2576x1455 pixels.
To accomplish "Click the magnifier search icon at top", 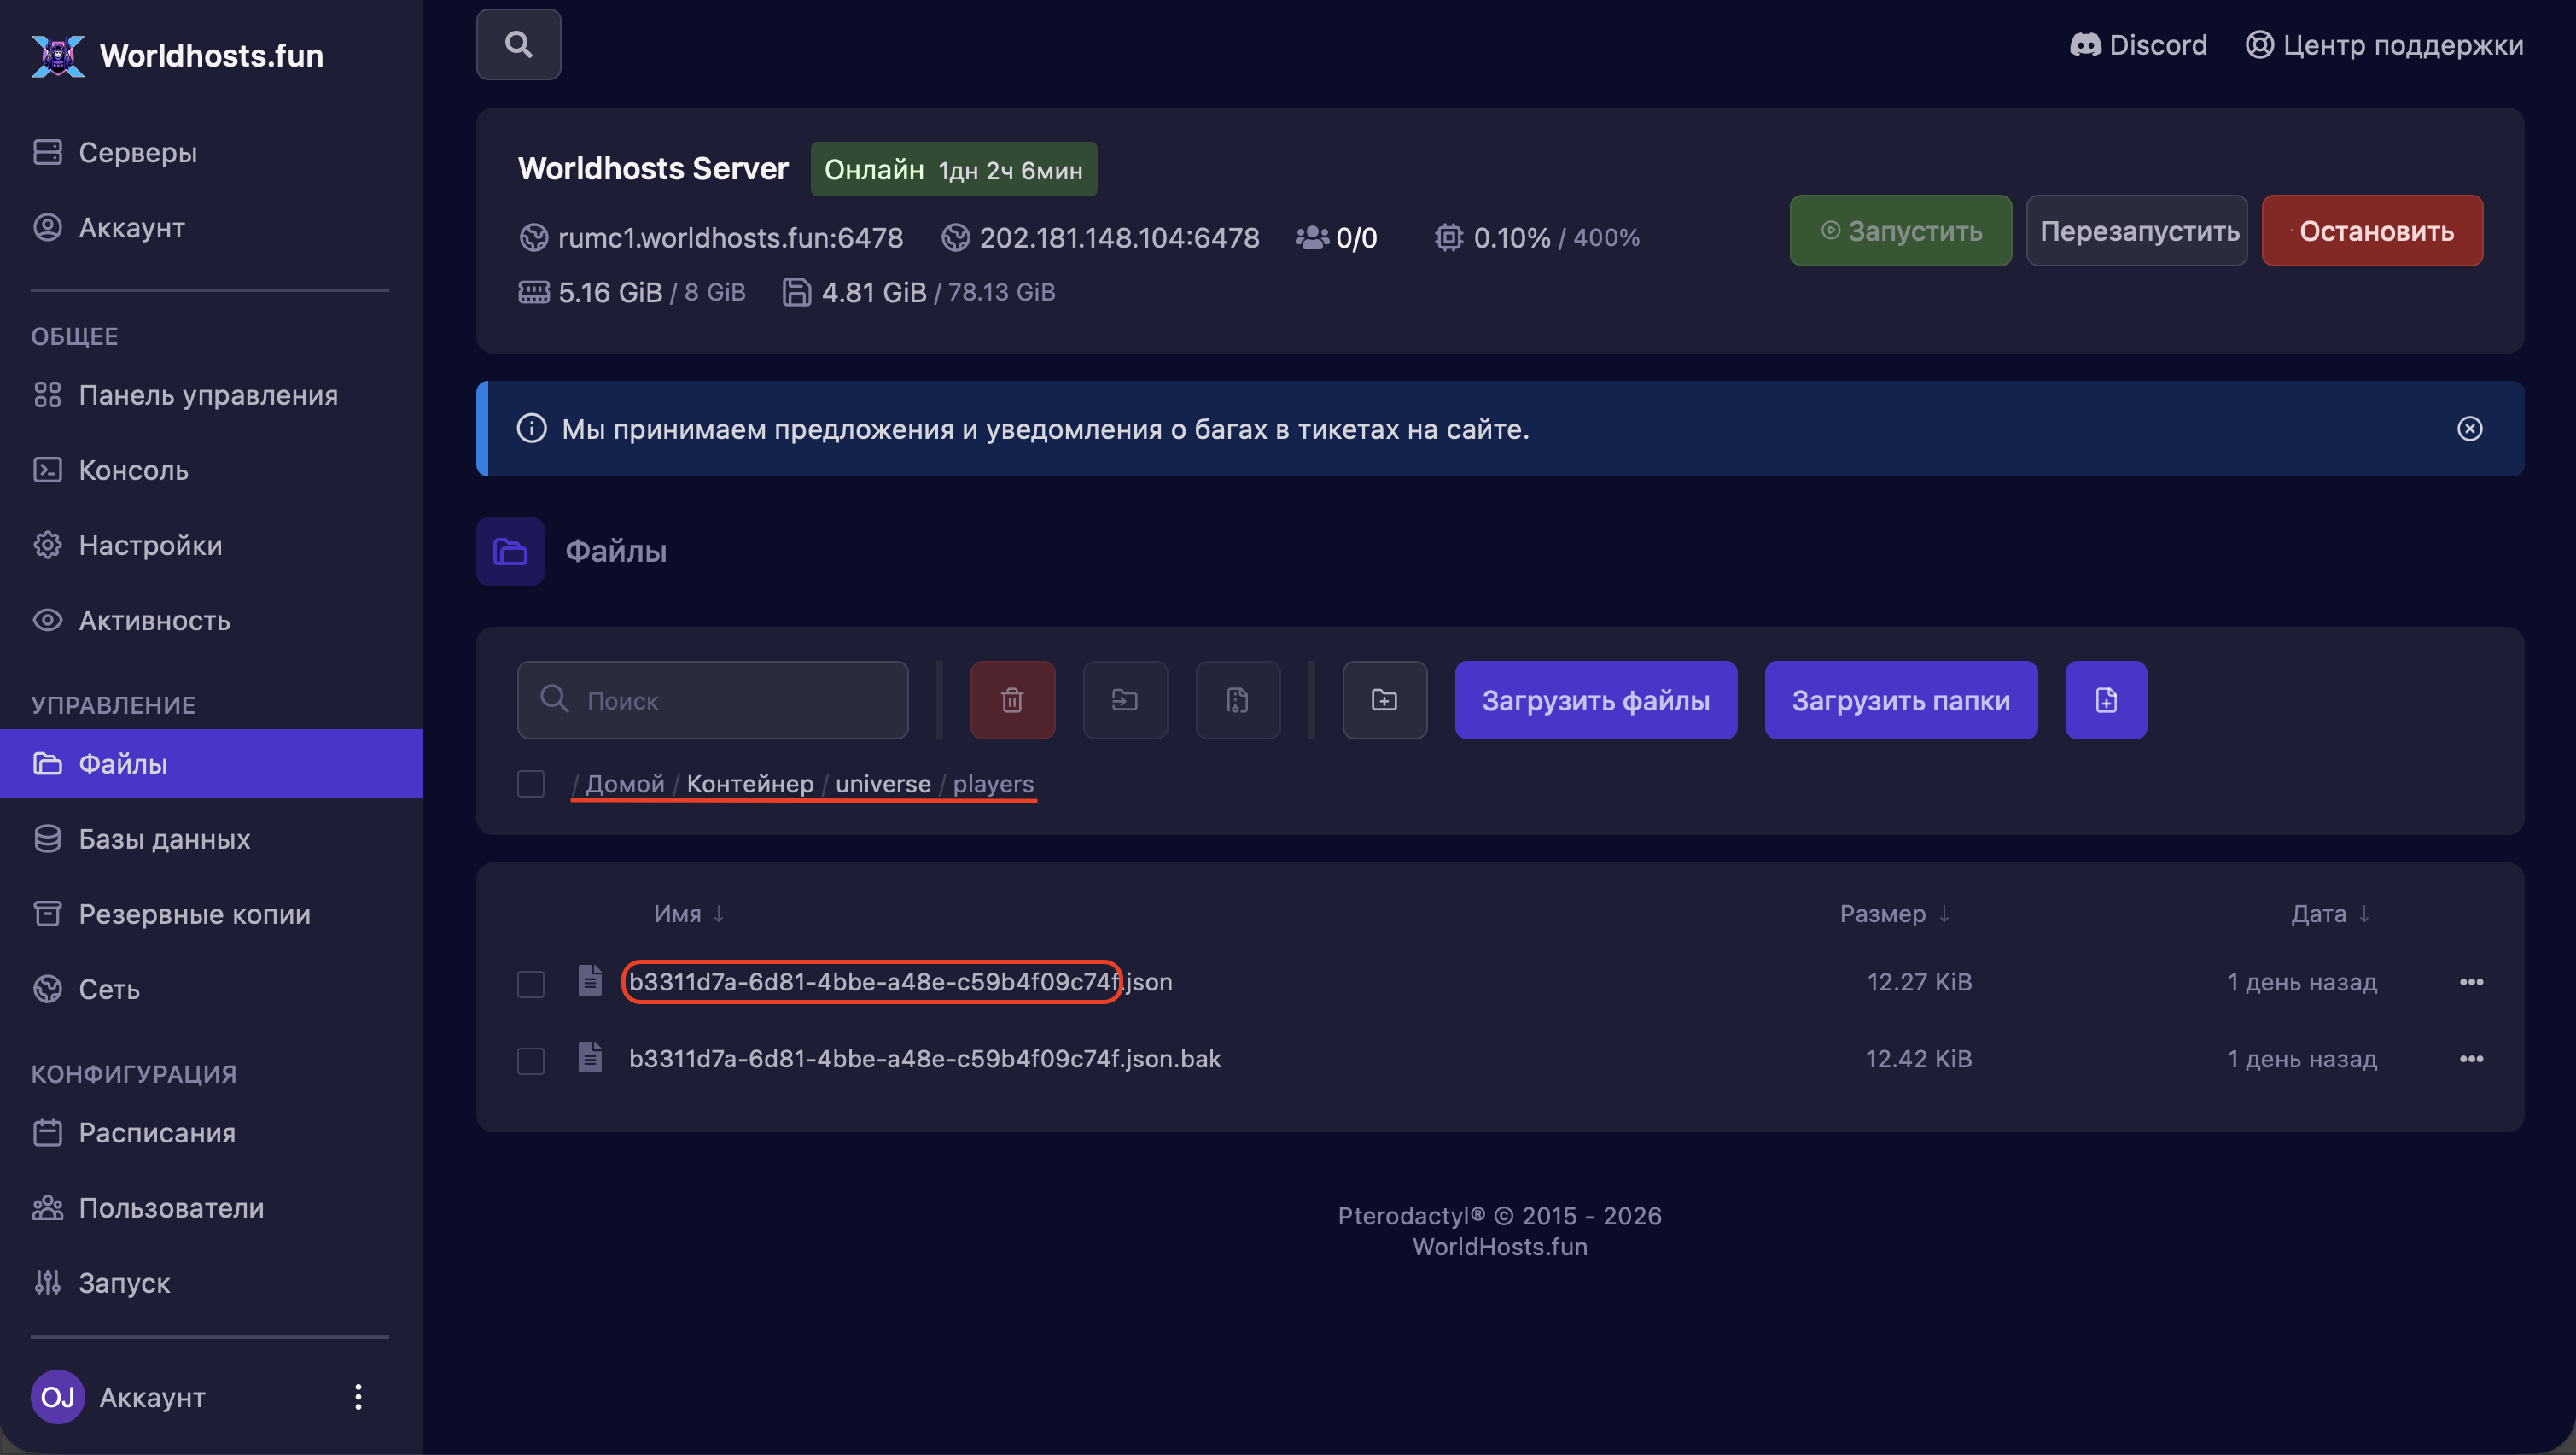I will point(518,44).
